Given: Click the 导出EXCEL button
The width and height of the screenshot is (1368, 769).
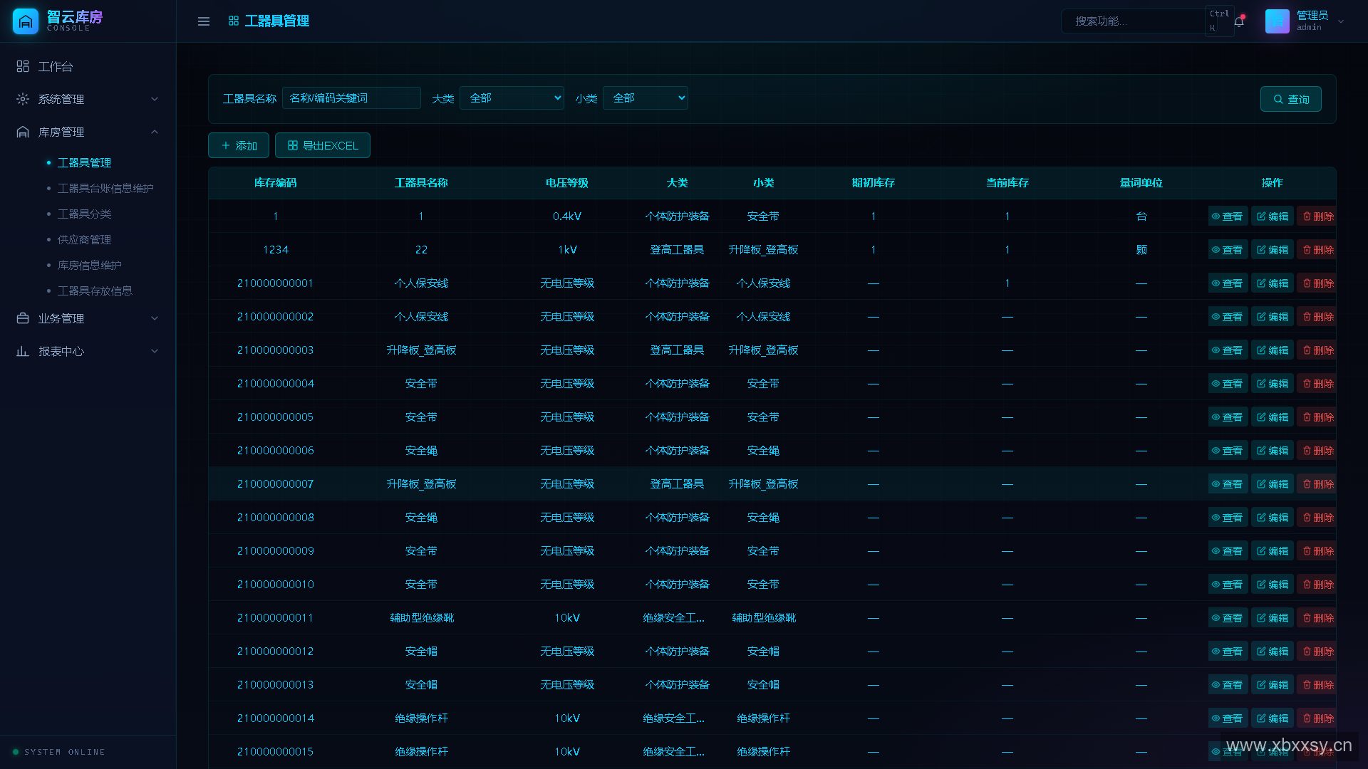Looking at the screenshot, I should pos(323,145).
